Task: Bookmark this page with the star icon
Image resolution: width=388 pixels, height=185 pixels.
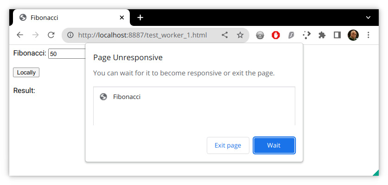Action: click(x=240, y=35)
